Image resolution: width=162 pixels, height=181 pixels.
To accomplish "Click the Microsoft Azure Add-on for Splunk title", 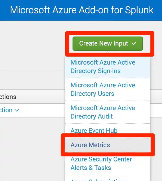I will (x=82, y=10).
